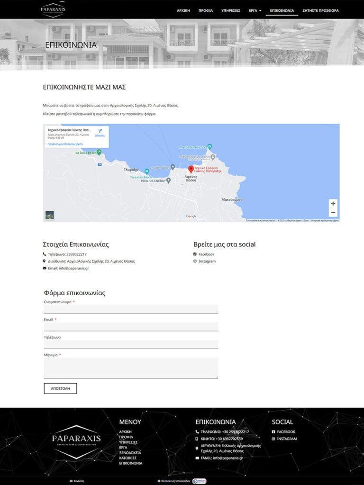Image resolution: width=364 pixels, height=485 pixels.
Task: Go to the ΥΠΗΡΕΣΙΕΣ menu page
Action: click(231, 10)
